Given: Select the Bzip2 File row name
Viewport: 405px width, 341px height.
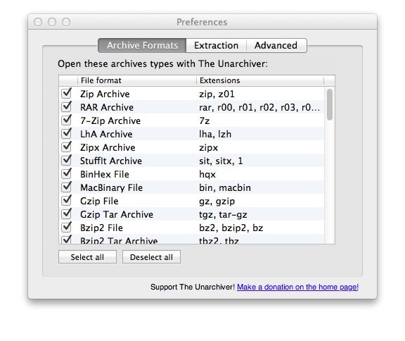Looking at the screenshot, I should coord(101,228).
